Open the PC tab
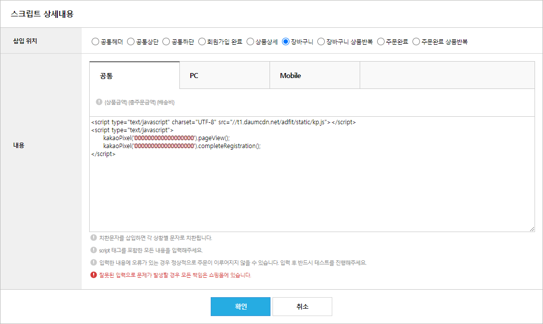This screenshot has width=543, height=324. [225, 76]
